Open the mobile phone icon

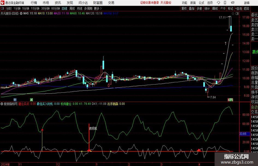(225, 3)
